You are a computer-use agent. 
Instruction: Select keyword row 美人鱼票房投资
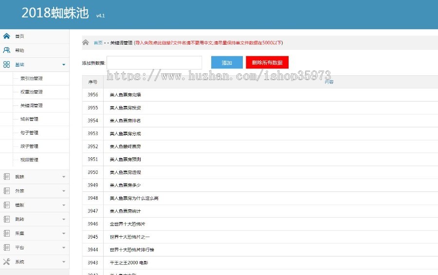click(125, 108)
